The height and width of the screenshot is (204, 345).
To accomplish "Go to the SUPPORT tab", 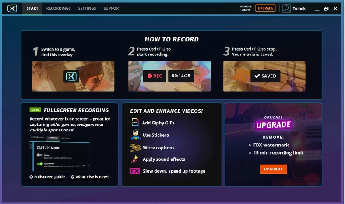I will click(x=112, y=8).
